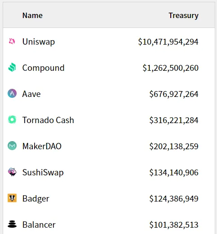217x234 pixels.
Task: Open the Uniswap name link
Action: click(39, 41)
